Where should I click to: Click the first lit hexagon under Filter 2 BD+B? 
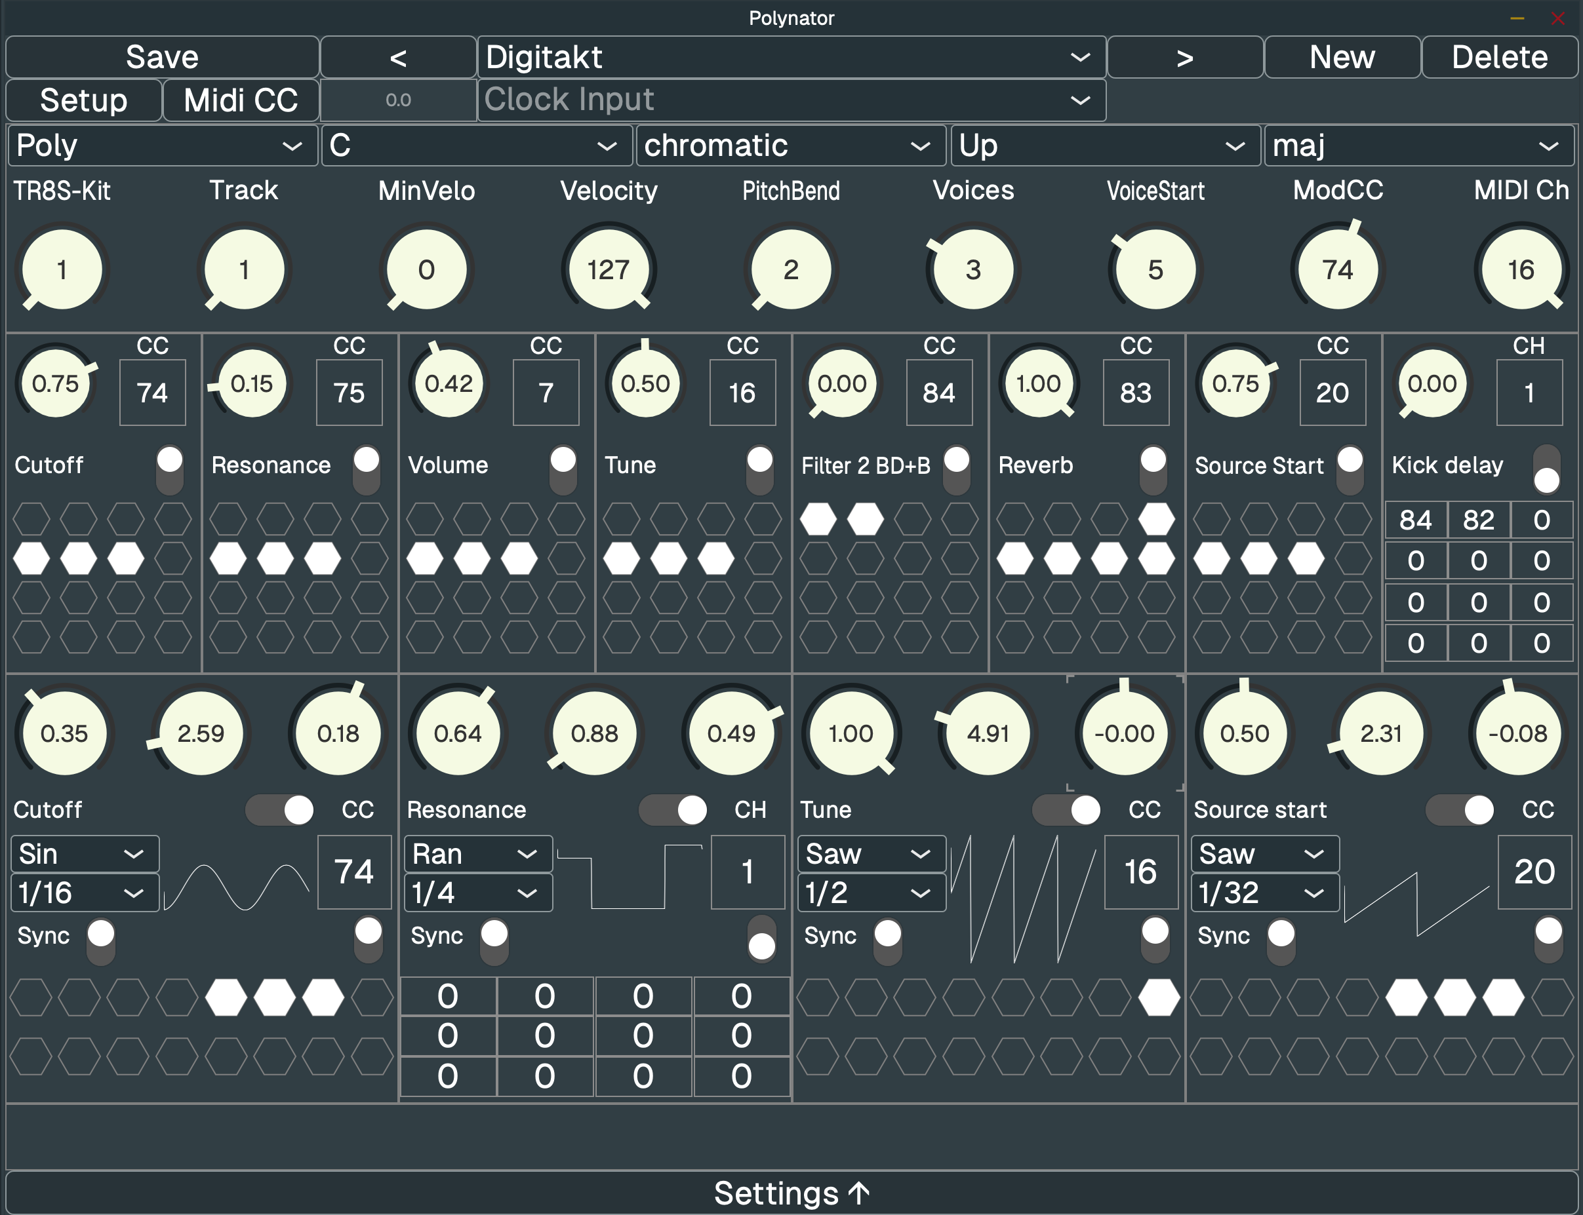click(818, 518)
